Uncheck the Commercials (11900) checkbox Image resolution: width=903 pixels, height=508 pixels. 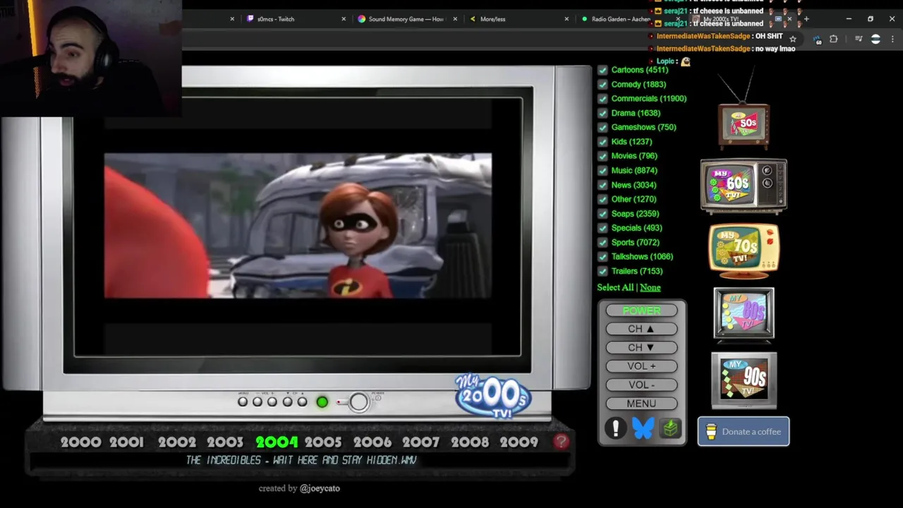(x=602, y=99)
